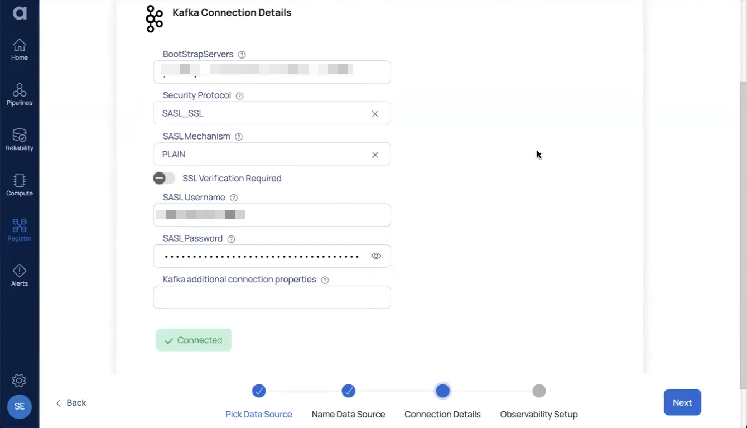Select the Pipelines icon in sidebar

(x=20, y=94)
